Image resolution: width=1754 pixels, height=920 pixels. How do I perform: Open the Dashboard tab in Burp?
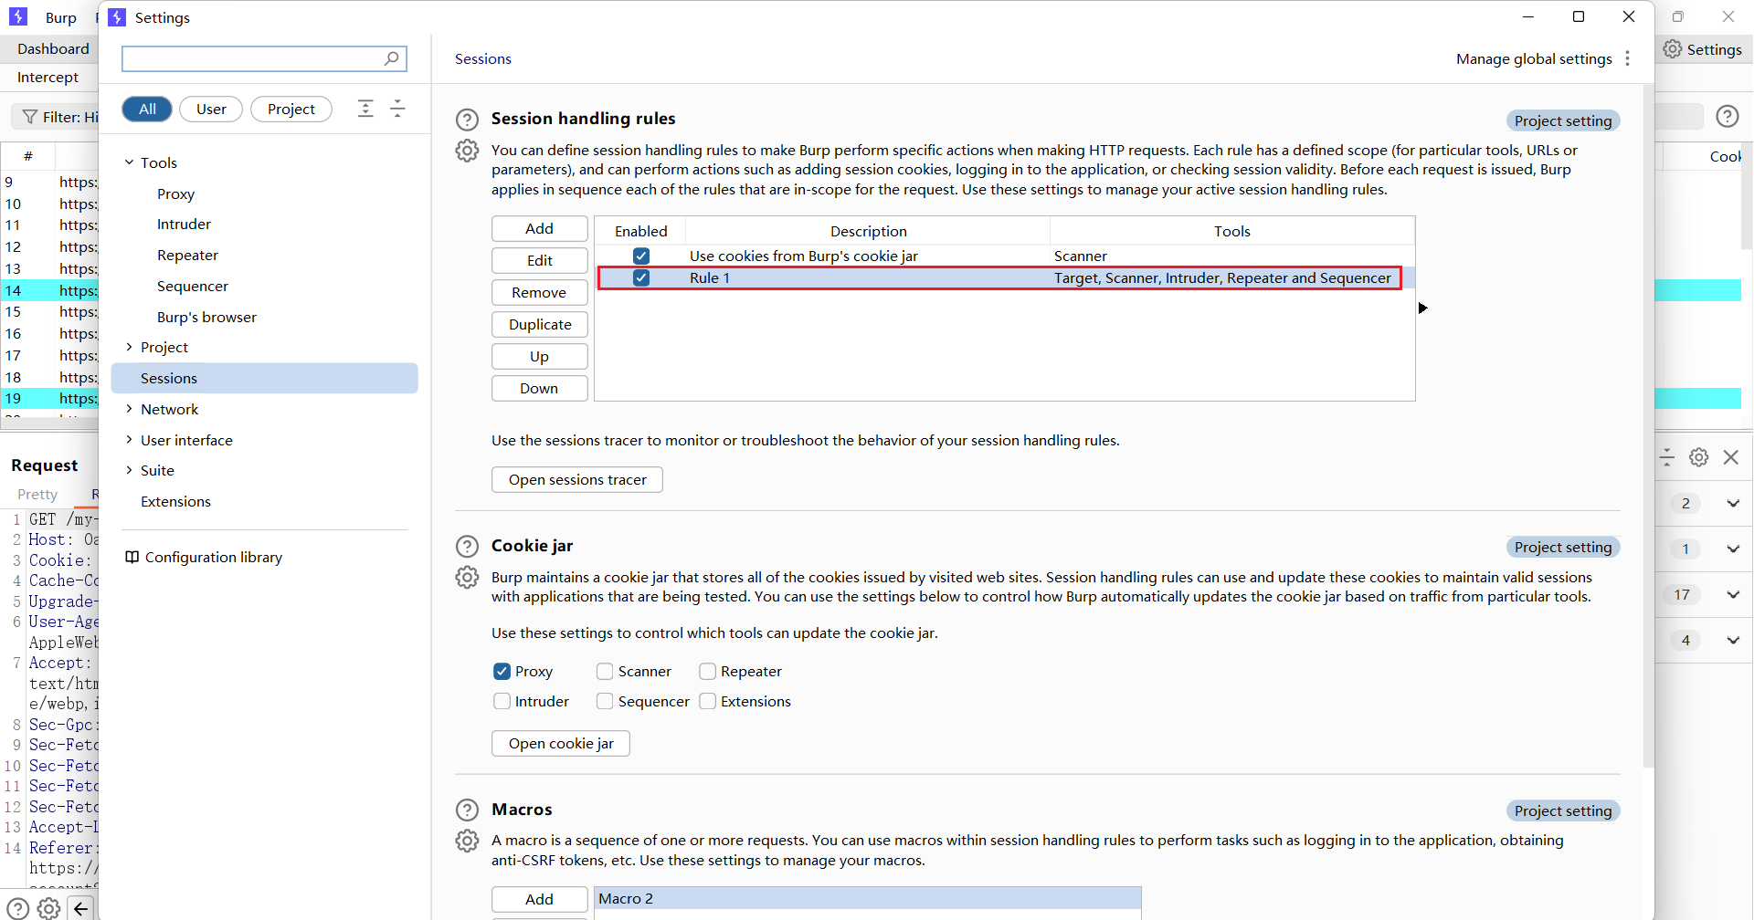click(x=53, y=49)
